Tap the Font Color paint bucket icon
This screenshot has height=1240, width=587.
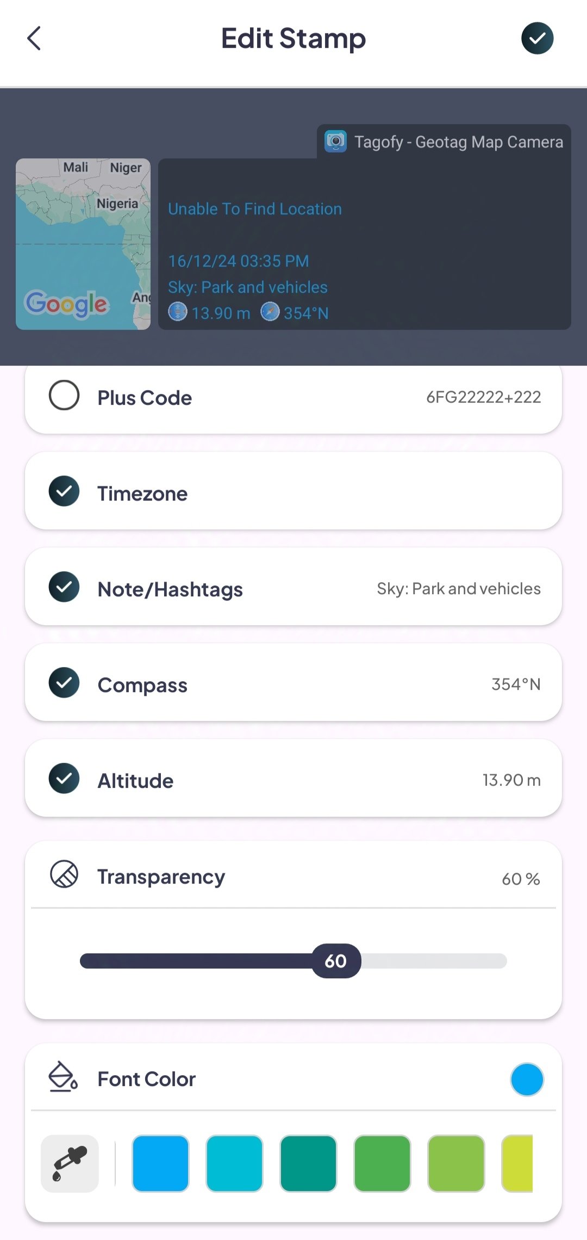[x=63, y=1077]
